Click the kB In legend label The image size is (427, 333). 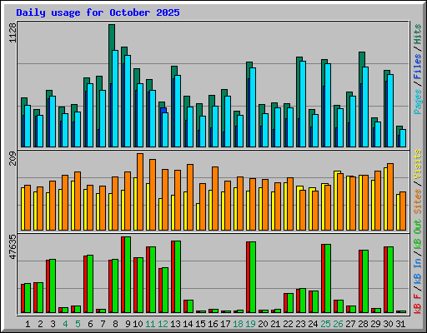click(x=418, y=271)
